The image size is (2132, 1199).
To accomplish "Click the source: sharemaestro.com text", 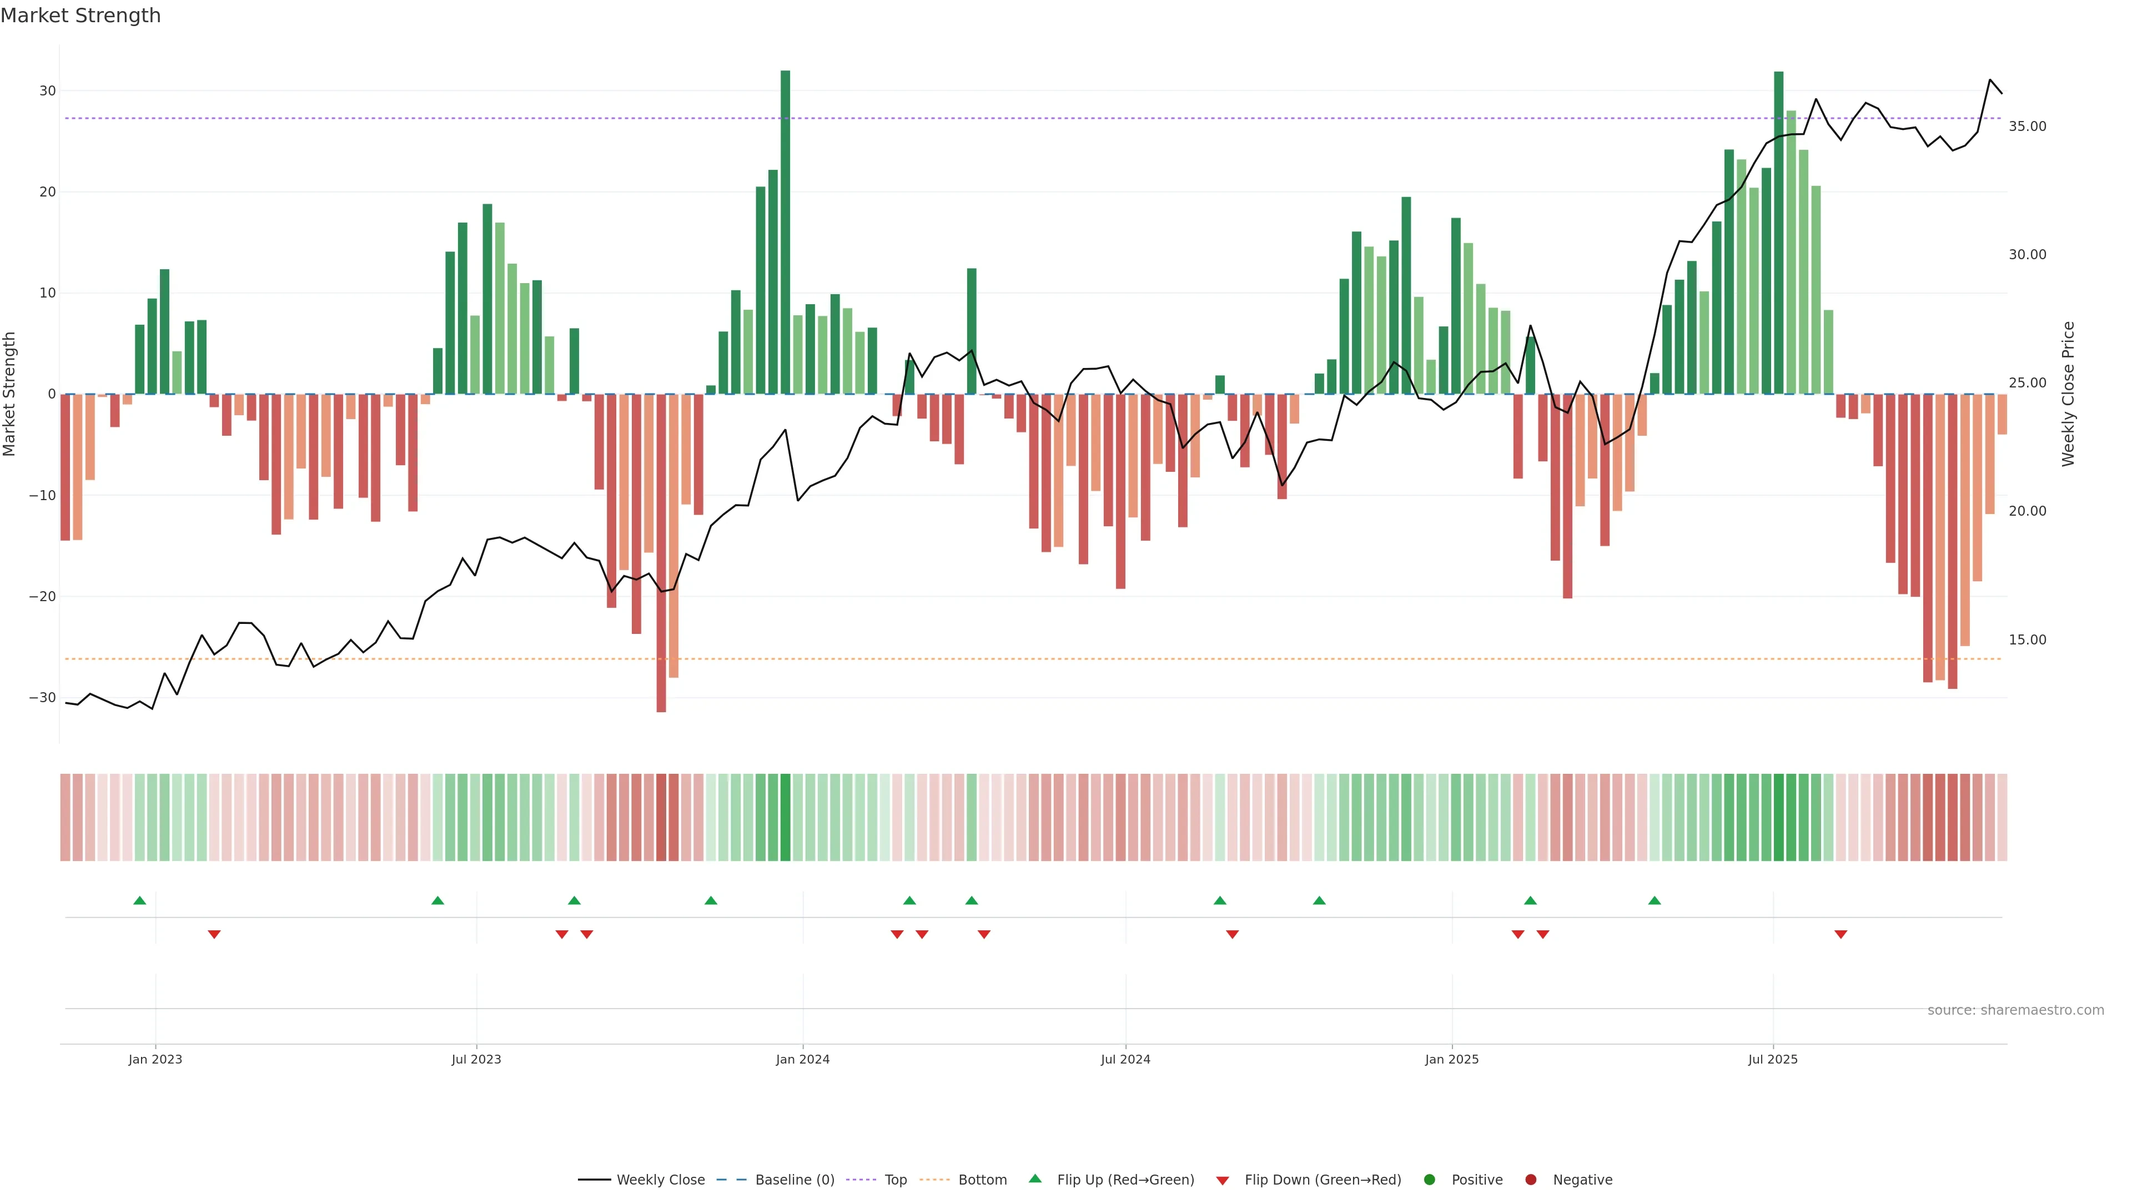I will click(x=2015, y=1010).
